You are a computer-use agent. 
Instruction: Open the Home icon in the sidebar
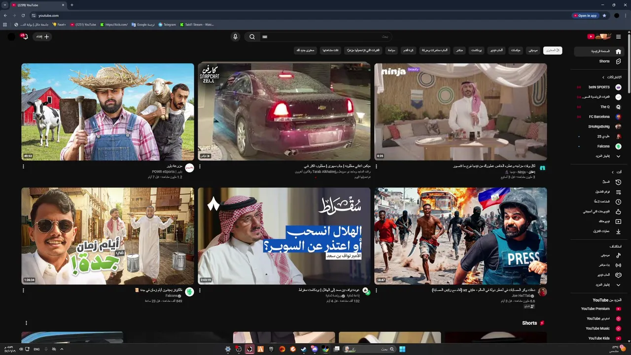pos(618,51)
